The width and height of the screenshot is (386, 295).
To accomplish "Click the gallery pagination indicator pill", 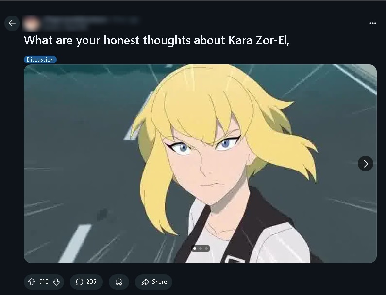I will pyautogui.click(x=201, y=248).
